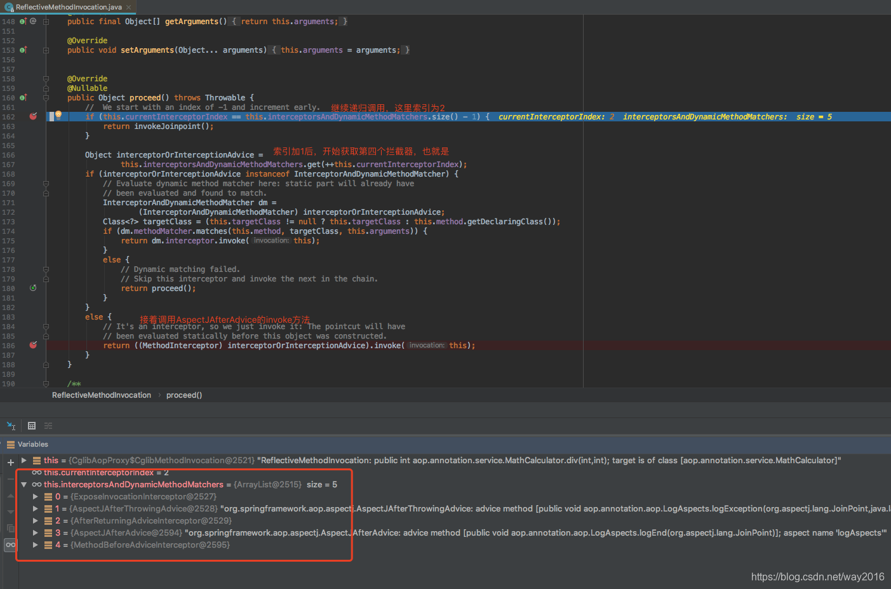Click the yellow intention lightbulb on line 162
Screen dimensions: 891x589
click(58, 115)
